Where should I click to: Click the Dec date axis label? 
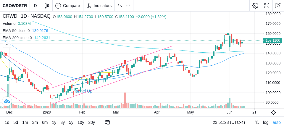[9, 112]
